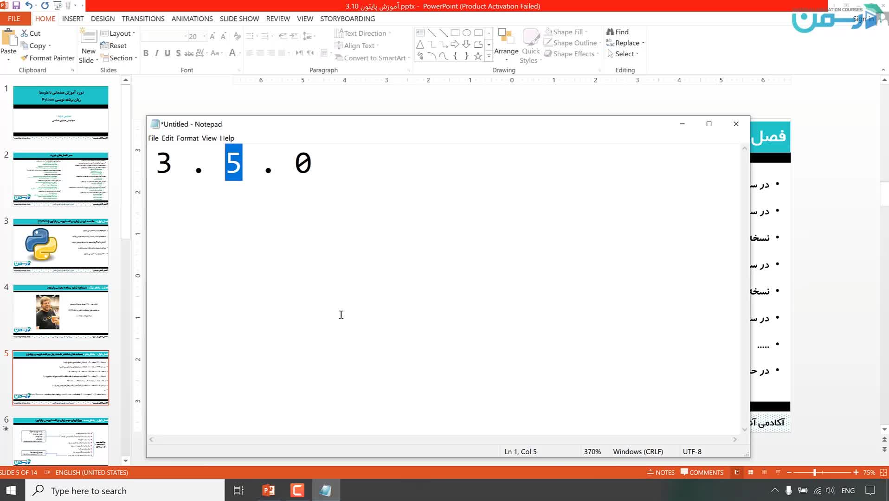Open Task View on the taskbar
Screen dimensions: 889x501
[x=238, y=490]
